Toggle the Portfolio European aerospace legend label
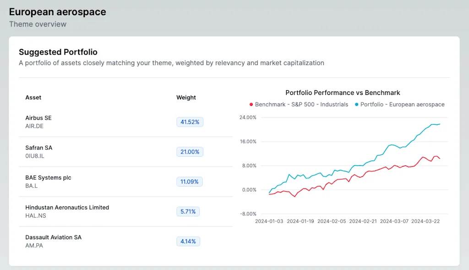 pyautogui.click(x=402, y=105)
